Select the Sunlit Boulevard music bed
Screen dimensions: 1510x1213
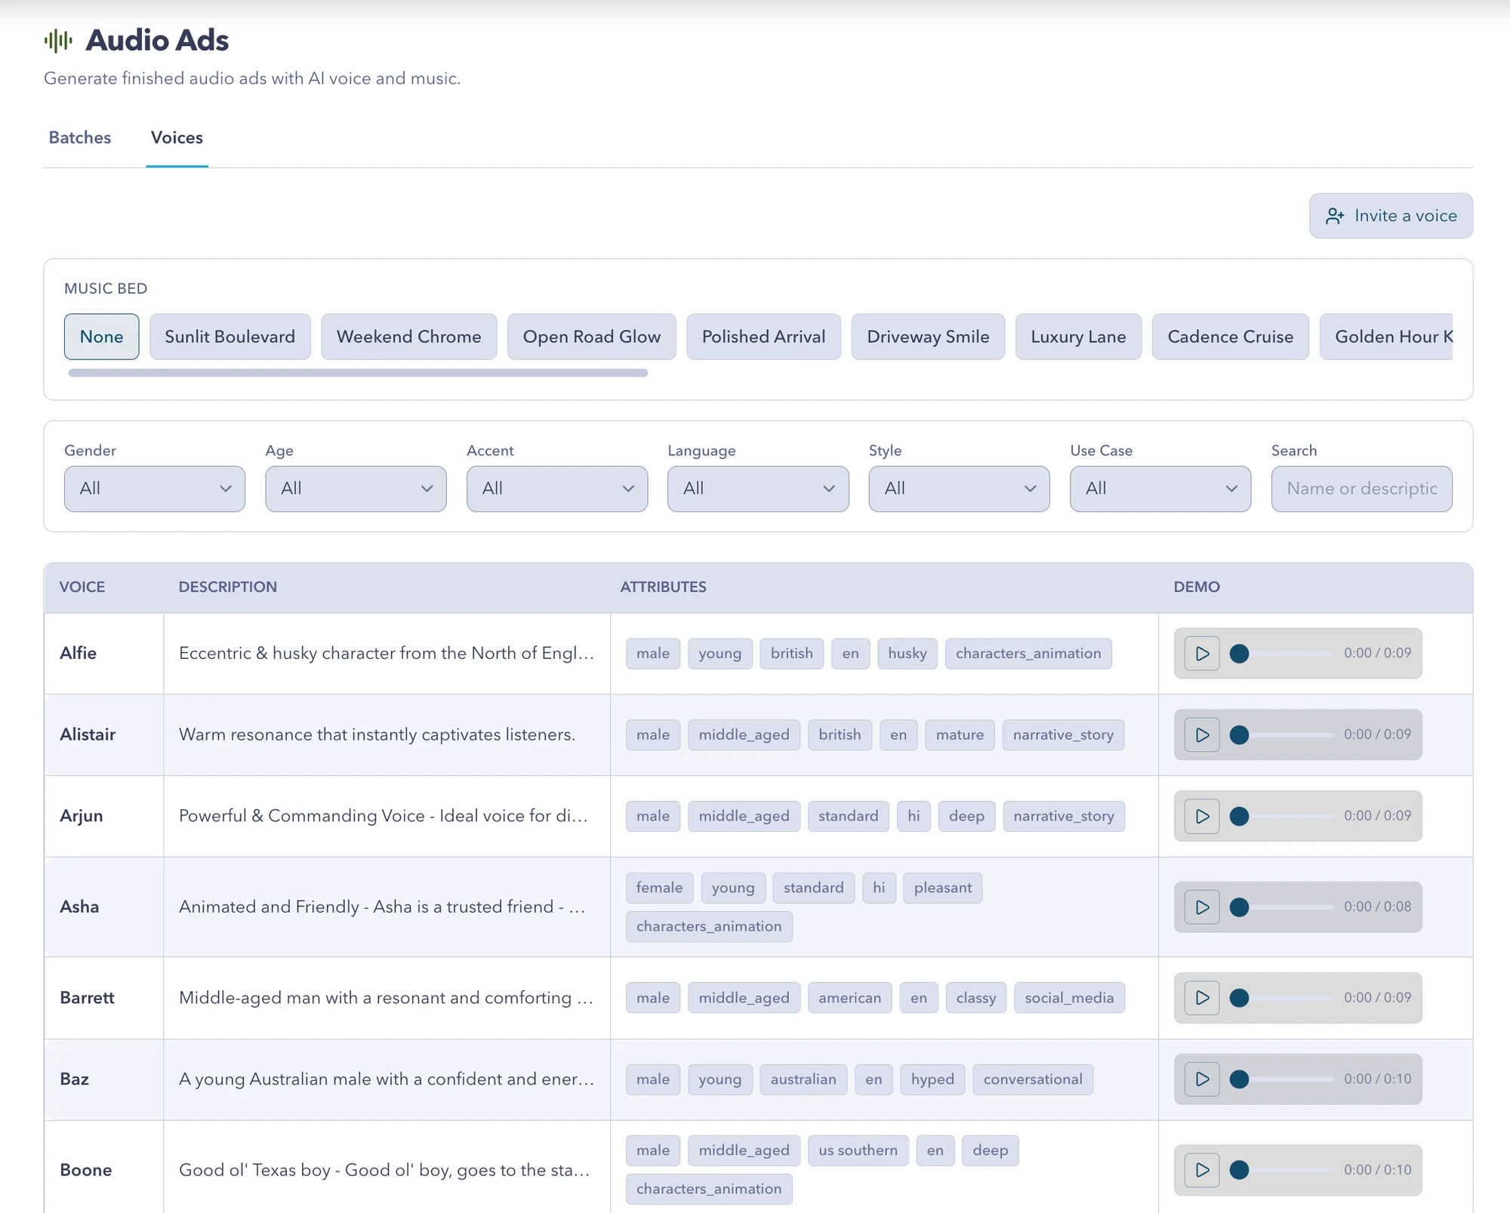[x=230, y=337]
